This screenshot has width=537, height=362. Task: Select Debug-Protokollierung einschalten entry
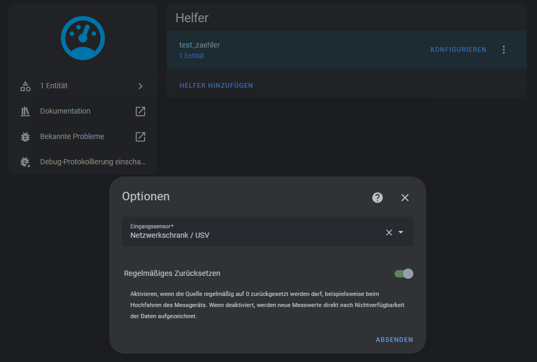pyautogui.click(x=92, y=162)
